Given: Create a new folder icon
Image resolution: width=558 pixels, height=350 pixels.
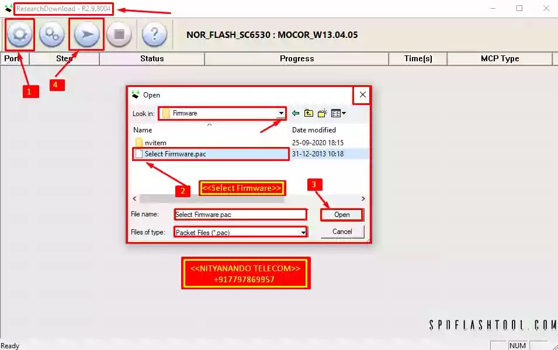Looking at the screenshot, I should pos(323,113).
